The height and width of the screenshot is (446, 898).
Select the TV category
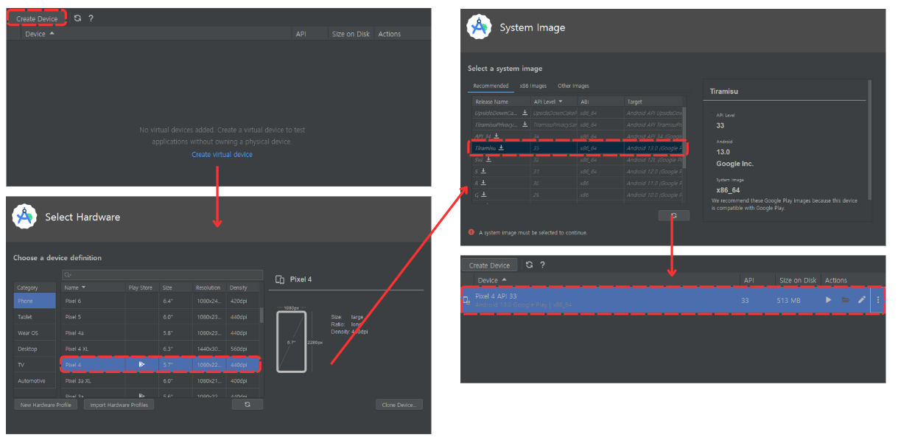pos(35,365)
